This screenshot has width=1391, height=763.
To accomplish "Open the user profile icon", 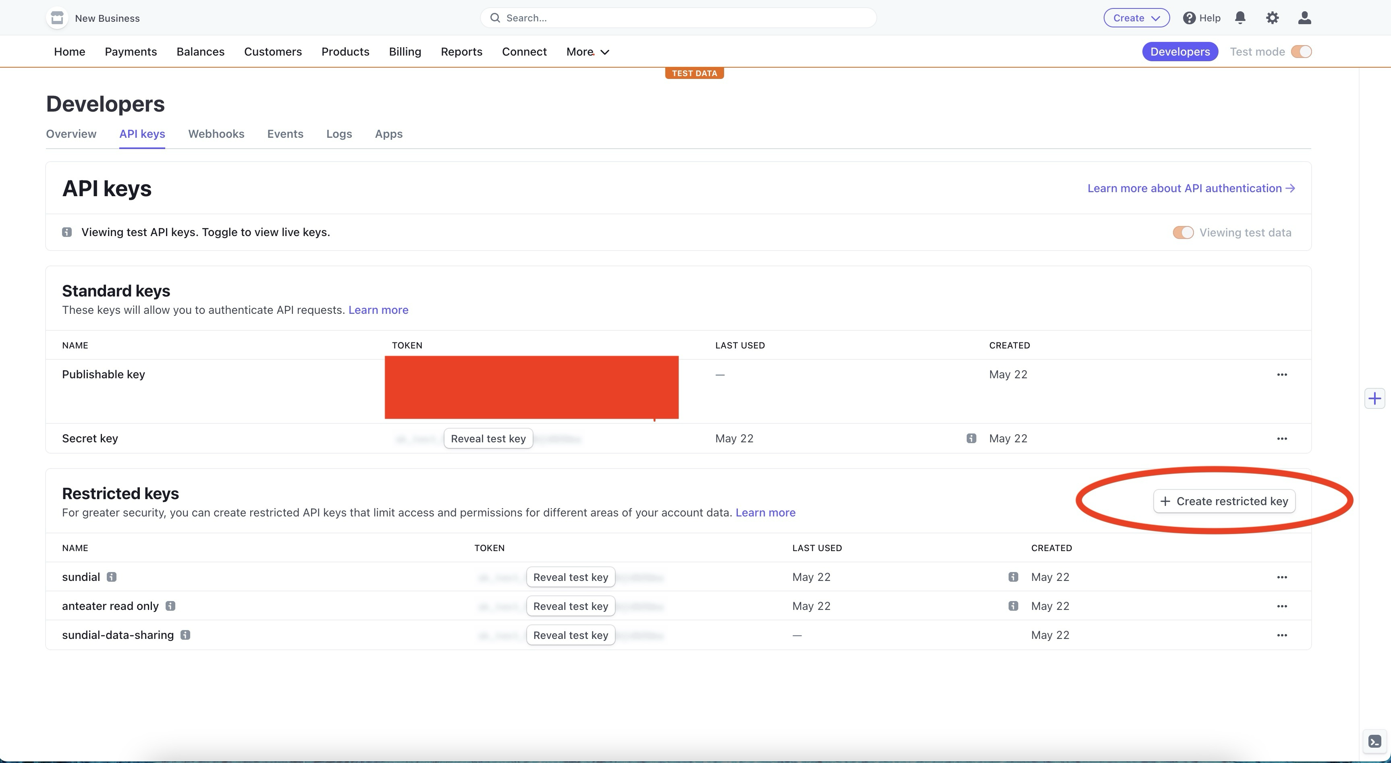I will (1304, 18).
